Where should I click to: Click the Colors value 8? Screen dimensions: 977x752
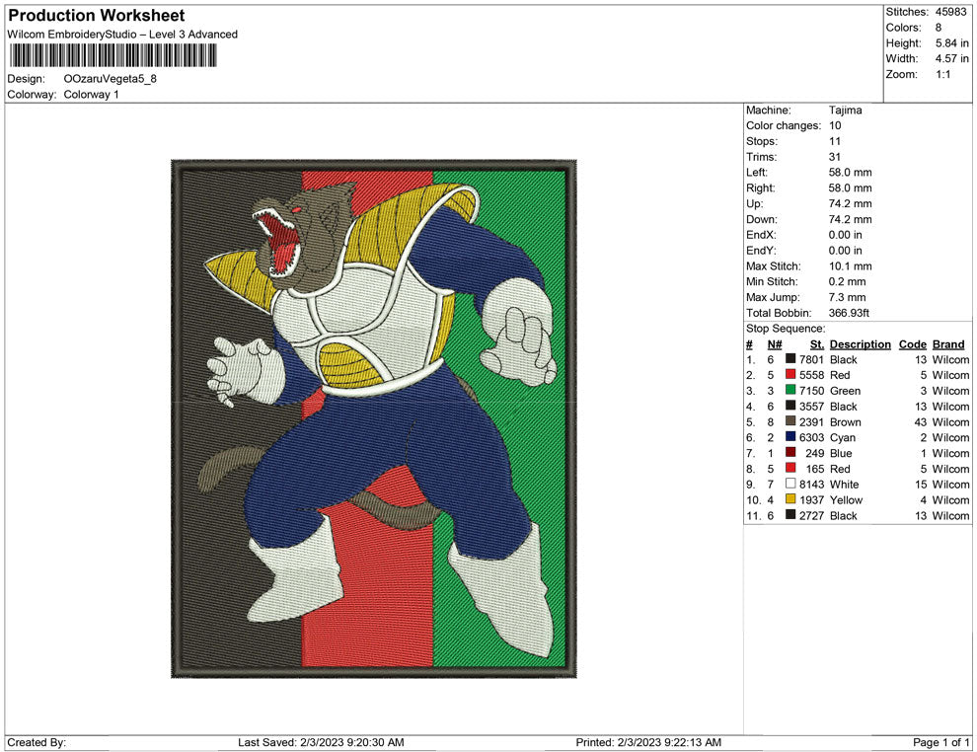click(x=939, y=28)
